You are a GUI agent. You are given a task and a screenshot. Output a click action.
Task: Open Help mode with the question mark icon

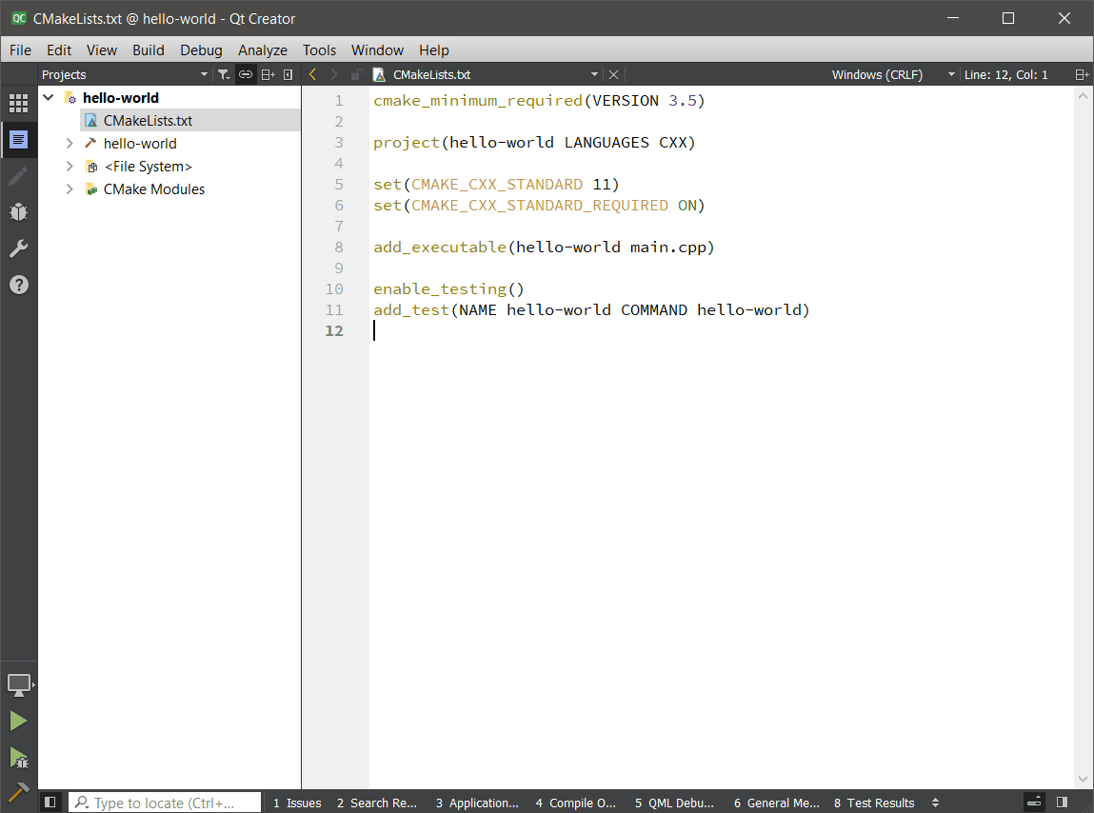(18, 284)
